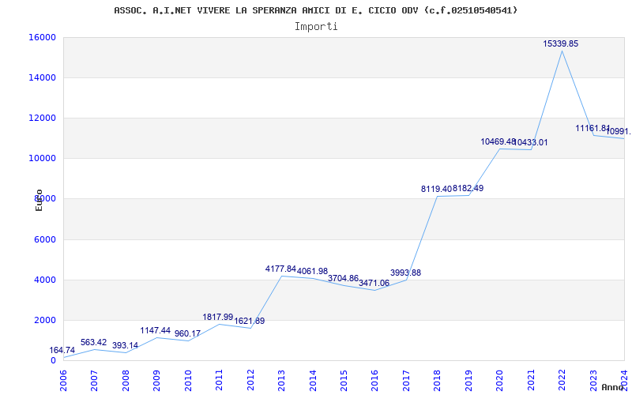
Task: Click the 16000 y-axis tick label
Action: pos(42,37)
